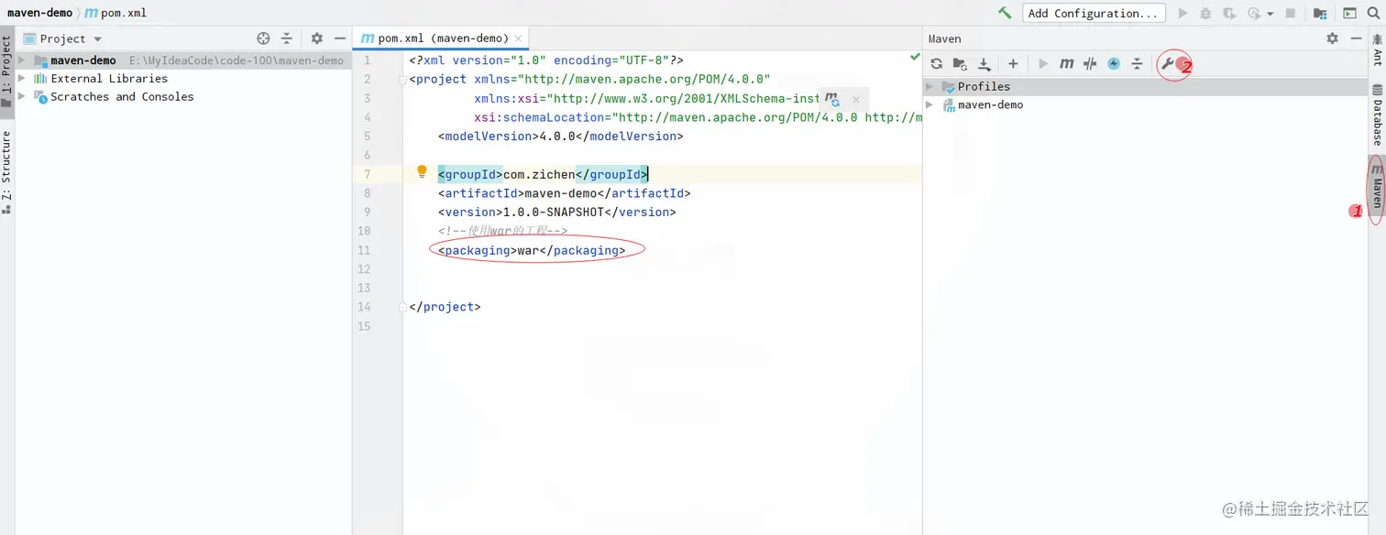Open the profiler dropdown arrow
Viewport: 1386px width, 535px height.
(x=1270, y=14)
